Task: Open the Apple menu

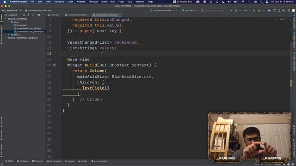Action: pos(5,2)
